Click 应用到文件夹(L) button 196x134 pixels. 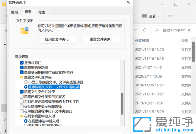pyautogui.click(x=57, y=39)
